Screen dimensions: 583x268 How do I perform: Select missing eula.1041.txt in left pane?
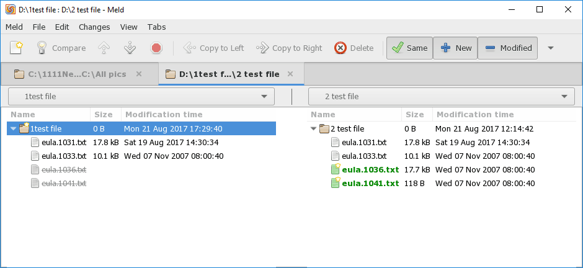pos(64,183)
